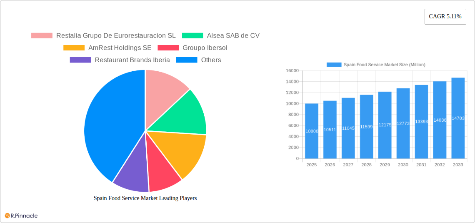Click the 2028 x-axis year label

(x=367, y=165)
